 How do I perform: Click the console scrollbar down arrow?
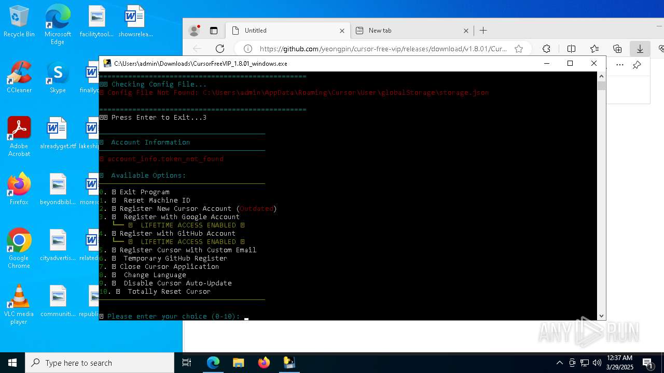coord(602,315)
